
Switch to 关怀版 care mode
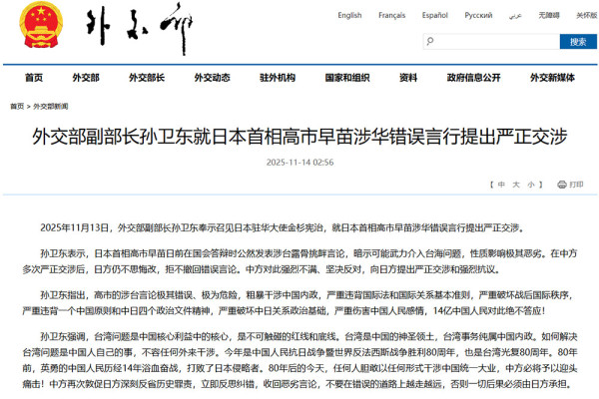[x=585, y=16]
